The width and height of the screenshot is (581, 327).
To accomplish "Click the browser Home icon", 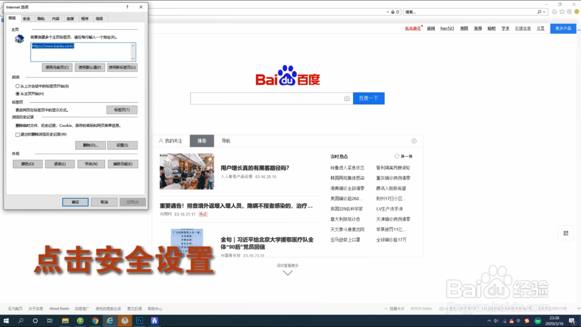I will click(554, 12).
